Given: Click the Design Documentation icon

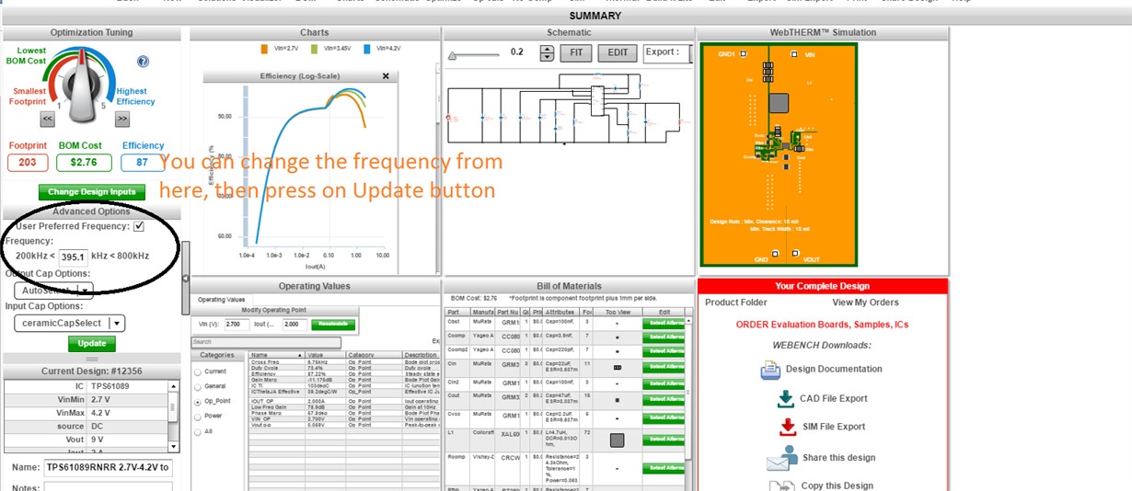Looking at the screenshot, I should [x=770, y=370].
